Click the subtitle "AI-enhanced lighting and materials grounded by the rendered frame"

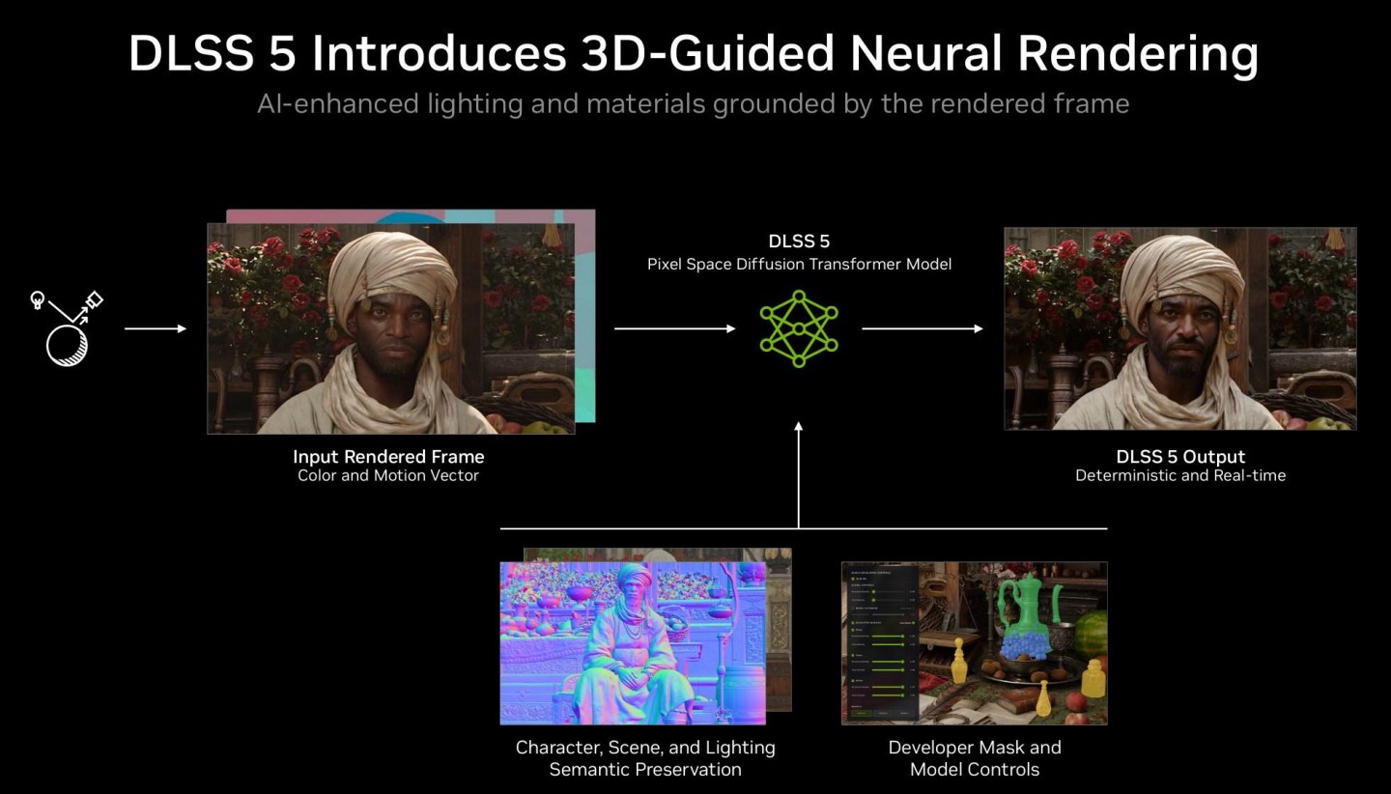[694, 103]
